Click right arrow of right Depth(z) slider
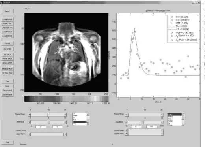205x147 pixels. tap(162, 122)
